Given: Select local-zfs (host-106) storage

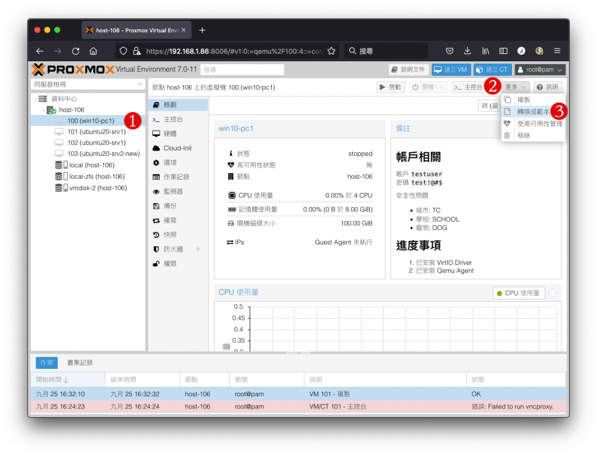Looking at the screenshot, I should pyautogui.click(x=90, y=176).
